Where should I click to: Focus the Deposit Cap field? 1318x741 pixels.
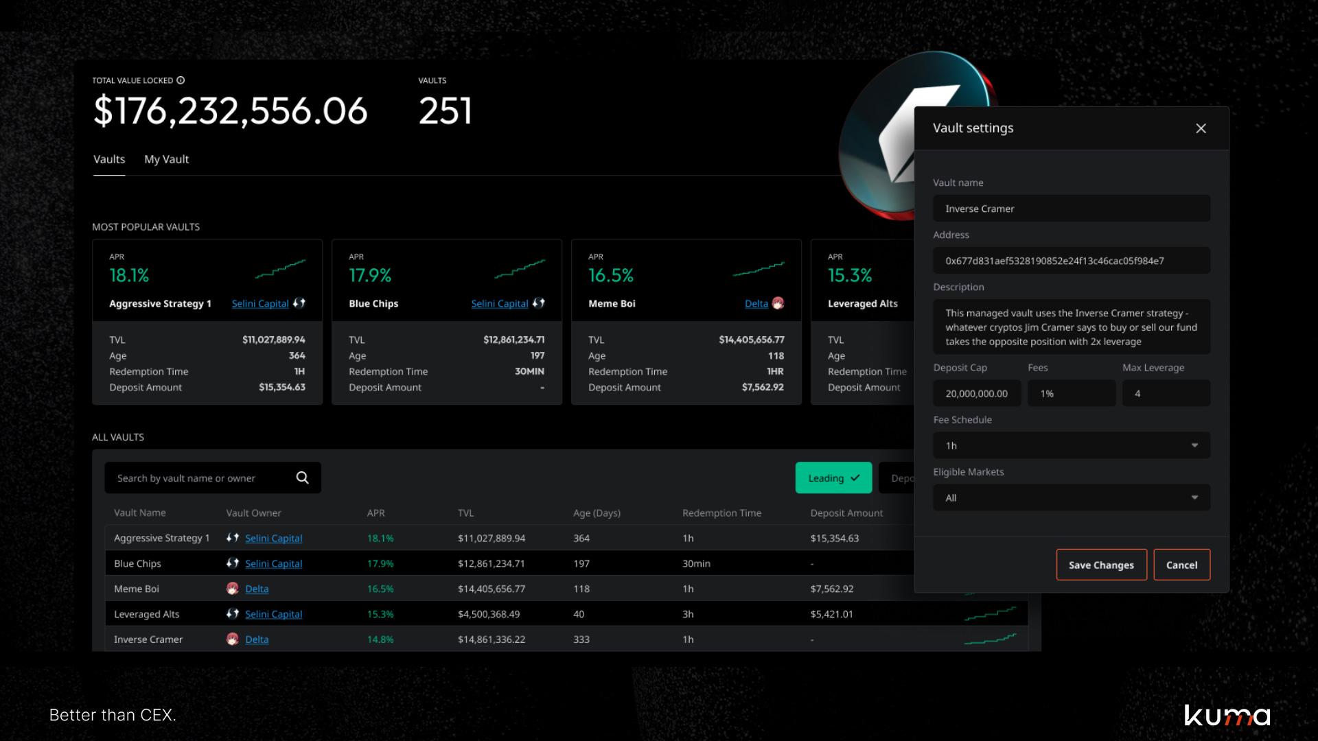(976, 393)
